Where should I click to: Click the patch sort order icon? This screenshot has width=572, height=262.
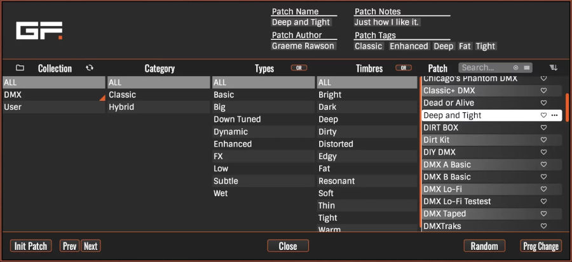click(554, 67)
